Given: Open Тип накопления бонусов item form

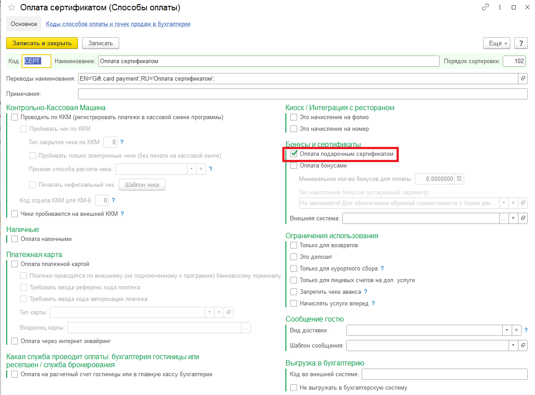Looking at the screenshot, I should [x=523, y=203].
